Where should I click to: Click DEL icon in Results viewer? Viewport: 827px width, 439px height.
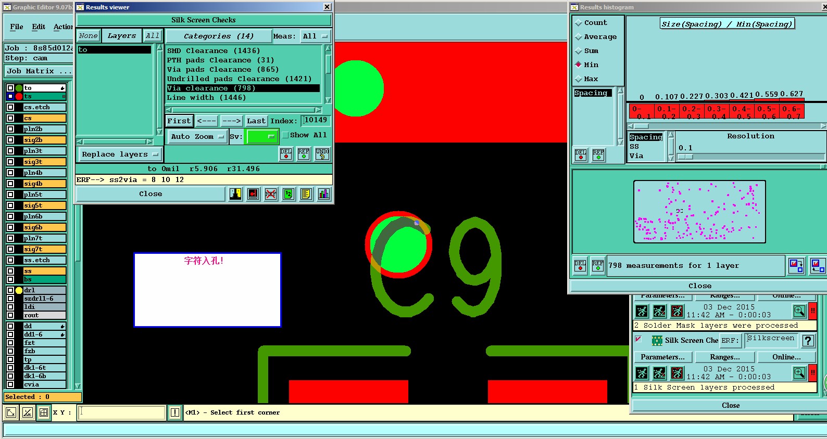pyautogui.click(x=286, y=154)
